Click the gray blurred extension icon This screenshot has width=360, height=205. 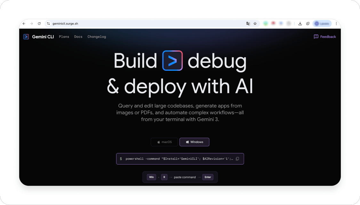(289, 23)
